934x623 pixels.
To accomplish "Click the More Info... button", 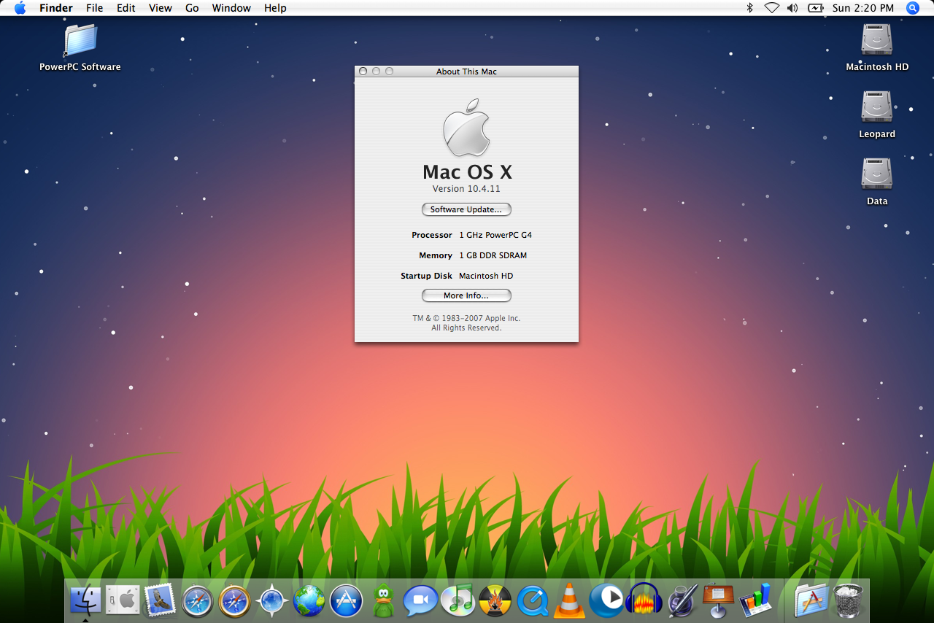I will pos(466,295).
